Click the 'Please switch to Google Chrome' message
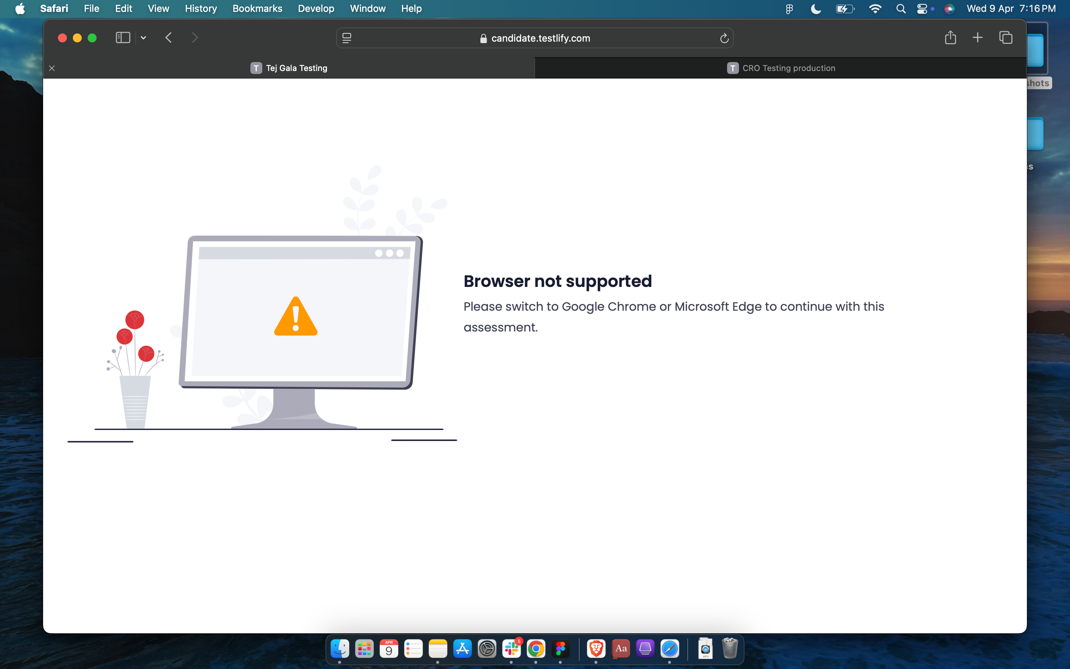The height and width of the screenshot is (669, 1070). pyautogui.click(x=673, y=317)
